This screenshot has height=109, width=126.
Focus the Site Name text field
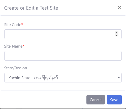tap(63, 56)
